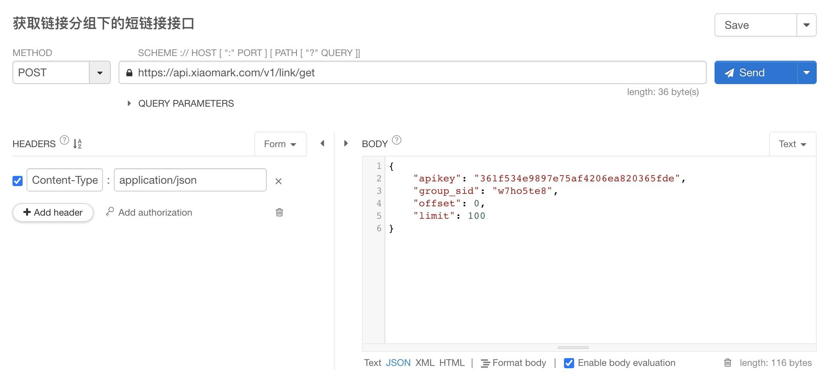Collapse body pane with right arrow

346,144
